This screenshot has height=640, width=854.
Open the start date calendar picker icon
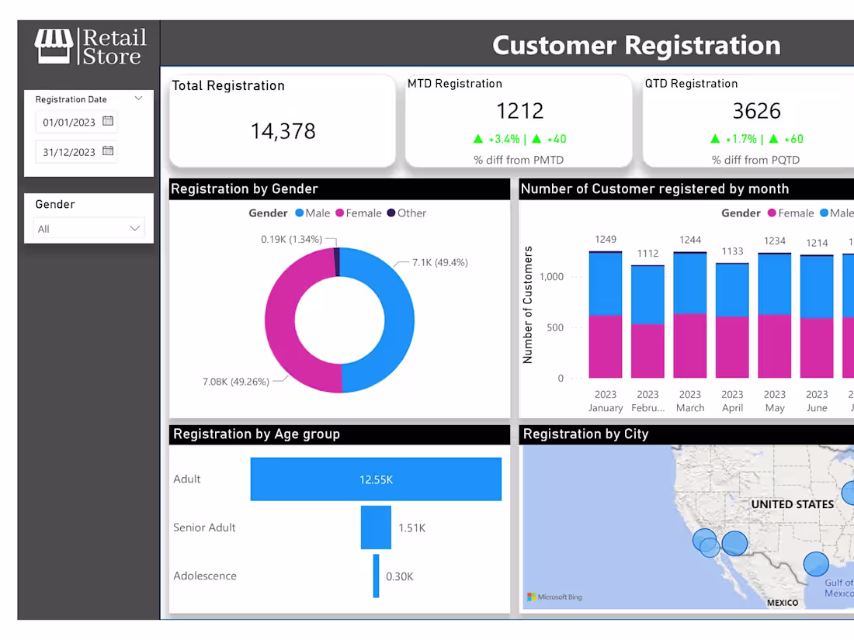click(x=107, y=122)
